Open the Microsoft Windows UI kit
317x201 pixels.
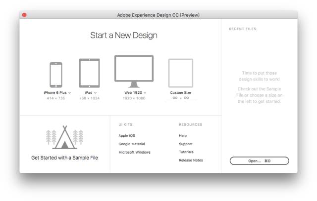point(134,152)
